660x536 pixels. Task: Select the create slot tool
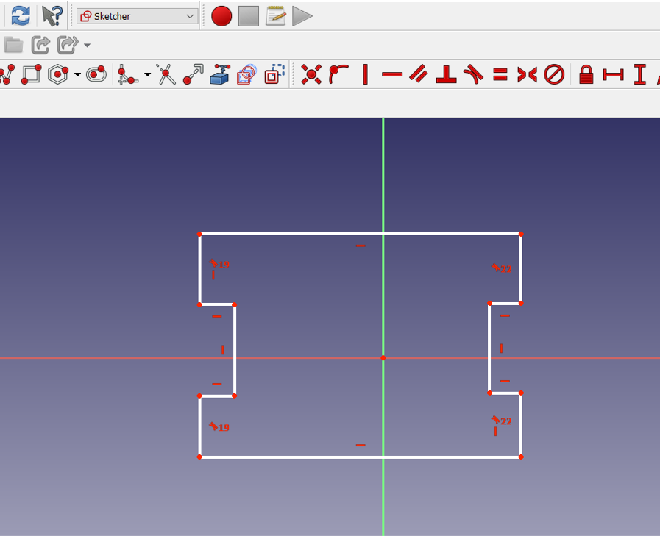click(96, 74)
